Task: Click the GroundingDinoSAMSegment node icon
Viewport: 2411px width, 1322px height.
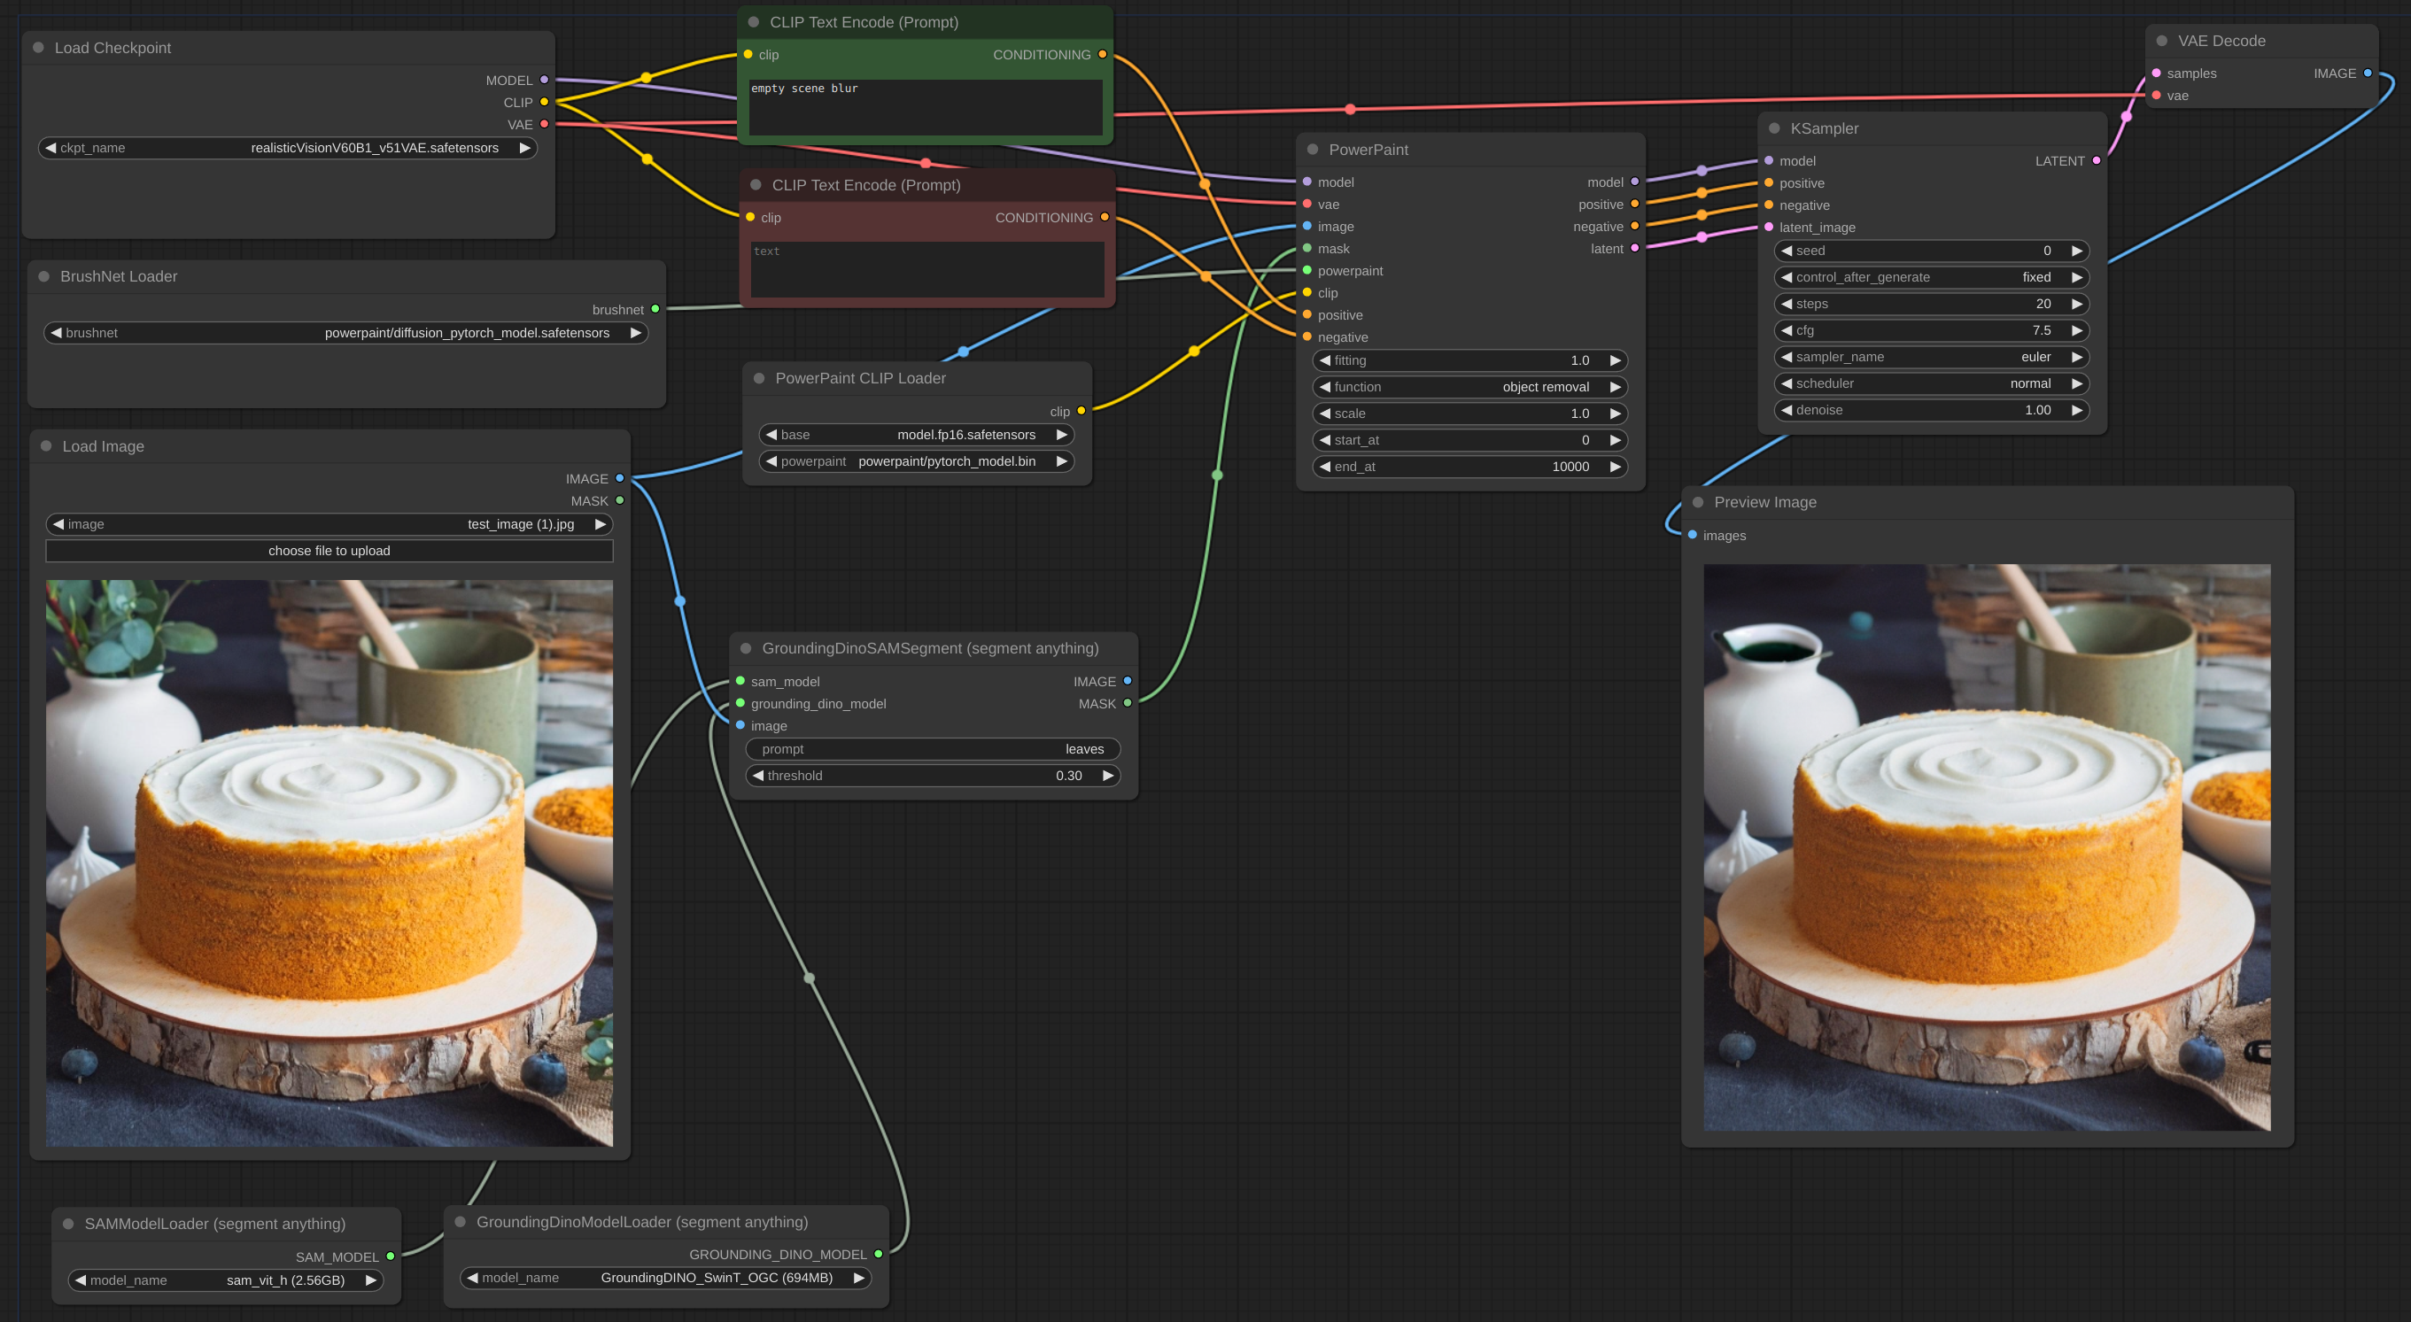Action: tap(746, 648)
